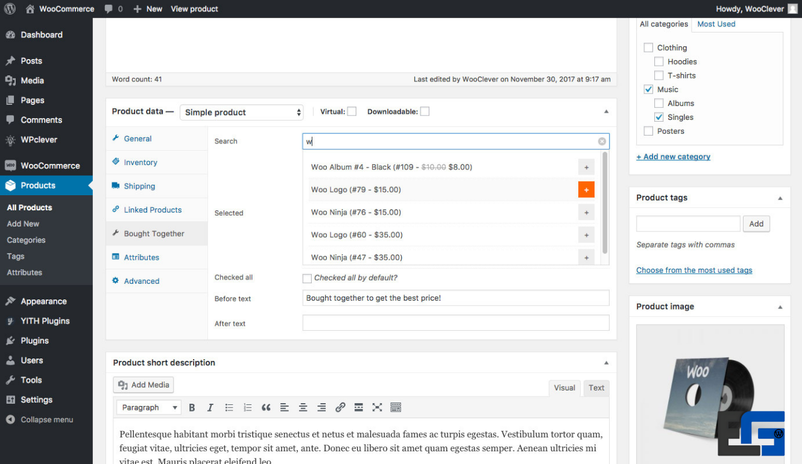The height and width of the screenshot is (464, 802).
Task: Collapse the Product short description panel
Action: [x=606, y=363]
